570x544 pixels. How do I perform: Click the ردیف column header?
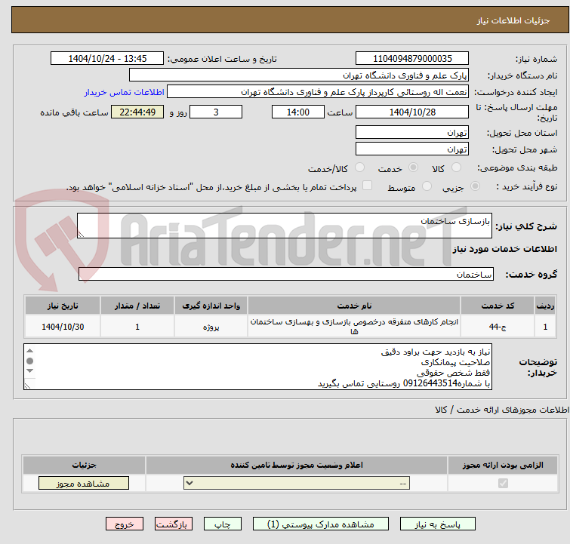pos(545,306)
